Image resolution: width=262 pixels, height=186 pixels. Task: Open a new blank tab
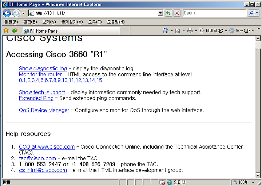(x=125, y=31)
